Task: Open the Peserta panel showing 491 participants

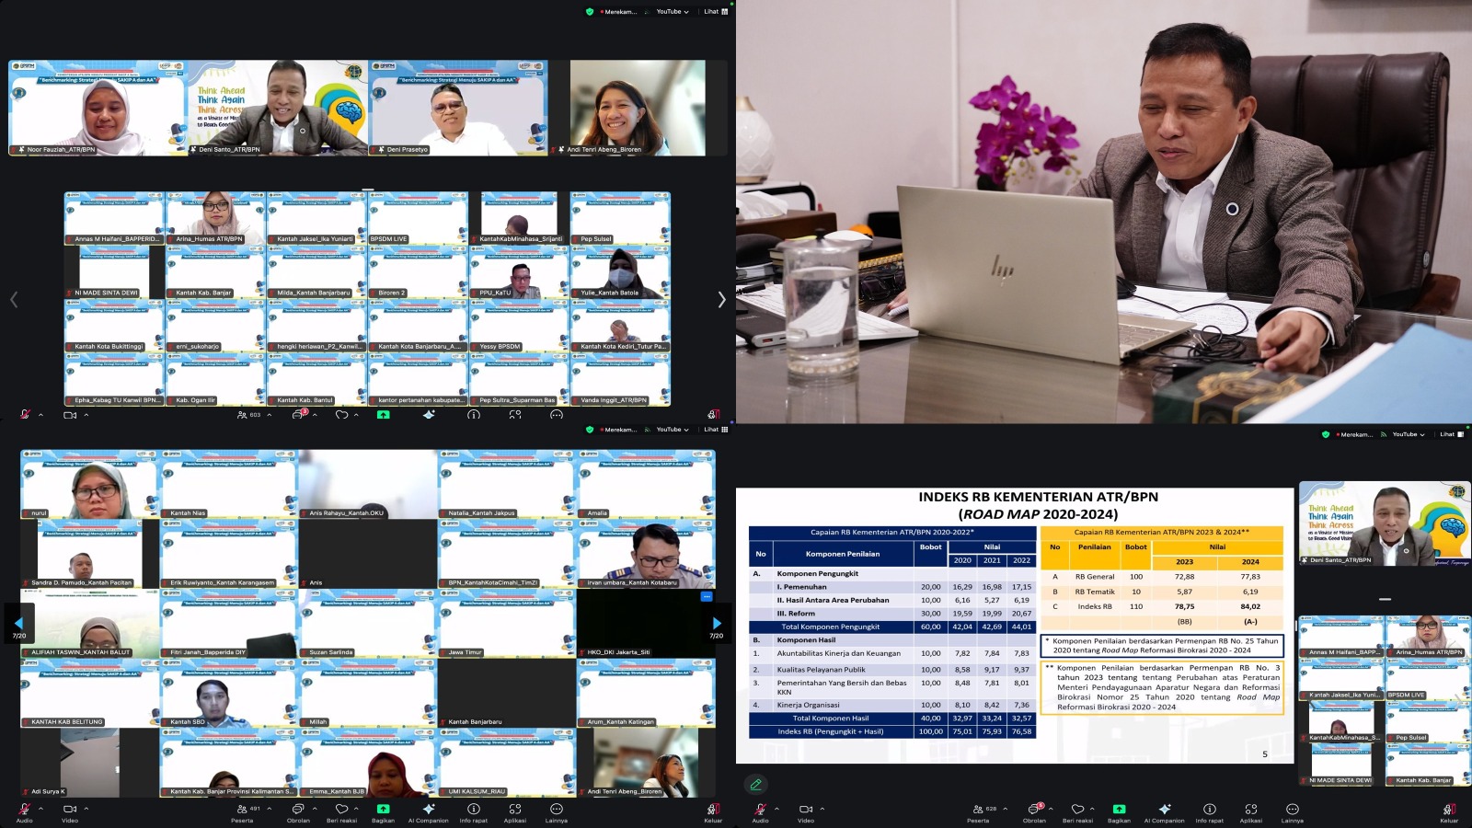Action: 243,810
